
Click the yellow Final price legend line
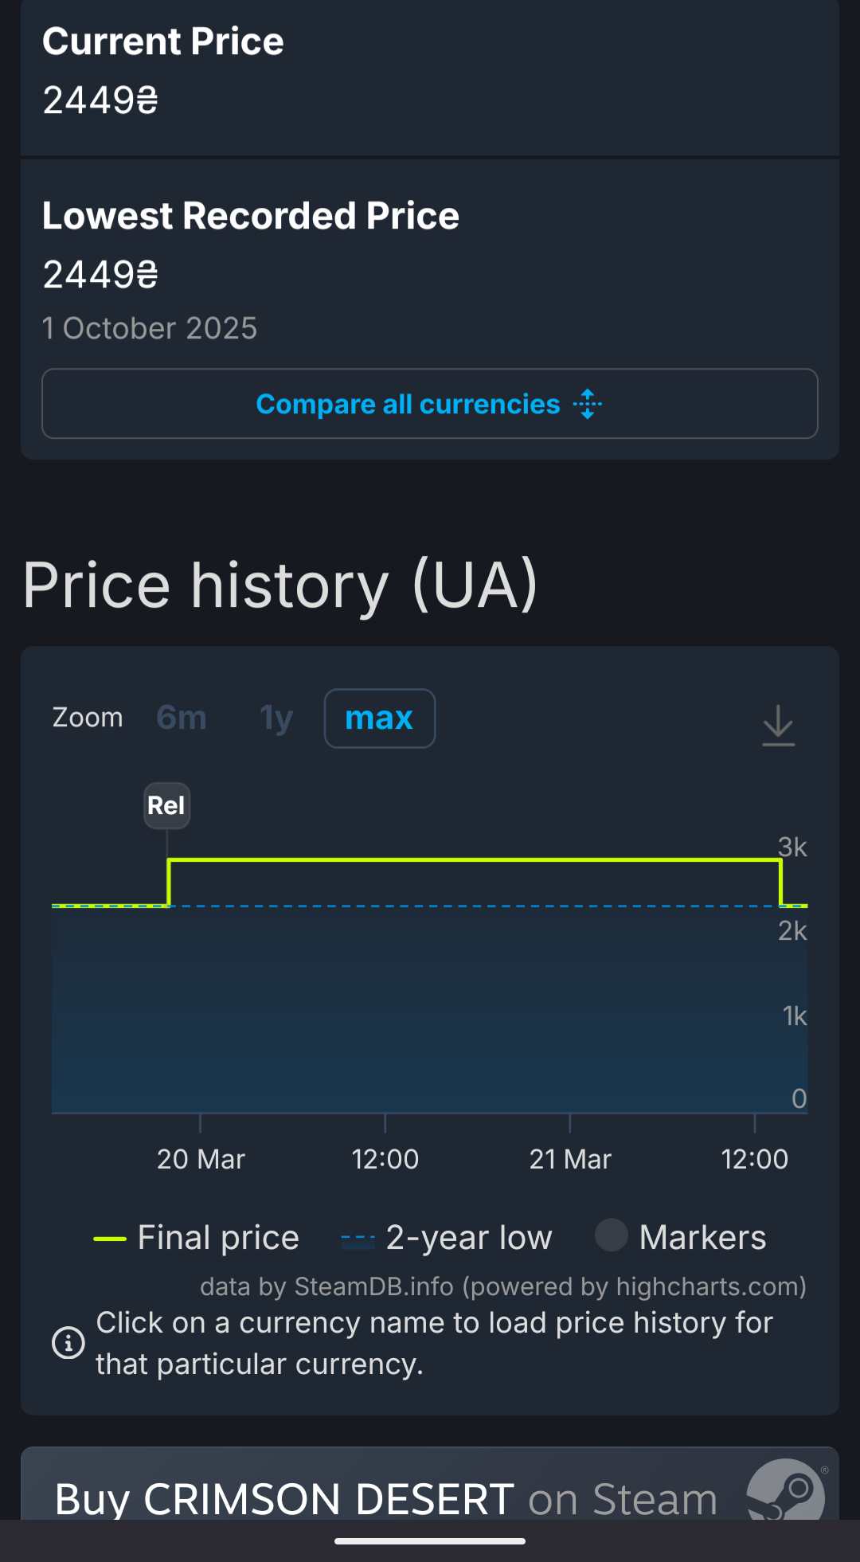(110, 1239)
